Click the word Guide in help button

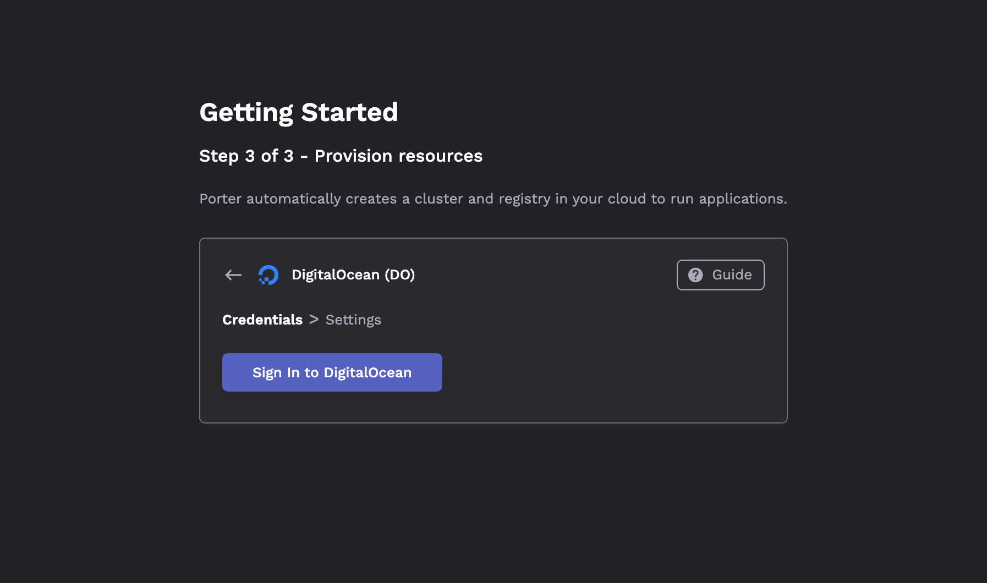[x=732, y=275]
